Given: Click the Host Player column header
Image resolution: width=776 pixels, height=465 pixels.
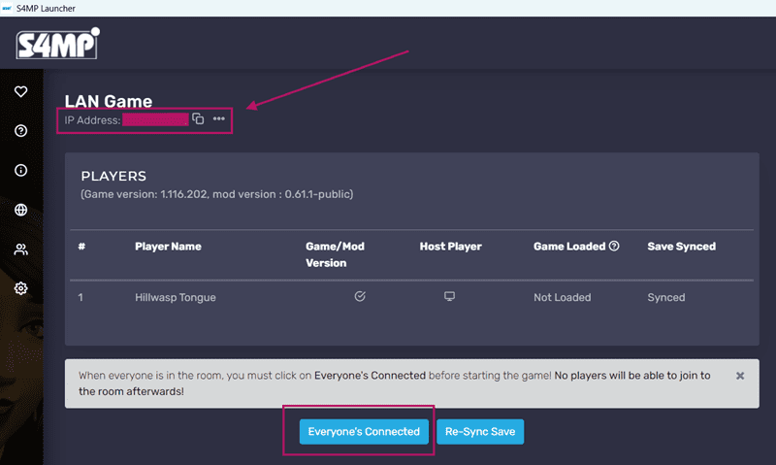Looking at the screenshot, I should (x=450, y=247).
